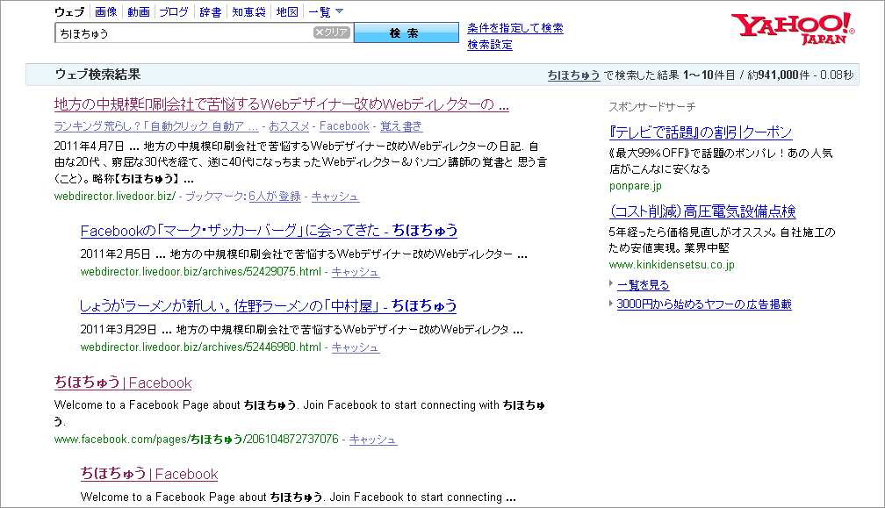Expand the 一覧 dropdown arrow
This screenshot has width=885, height=508.
[339, 11]
